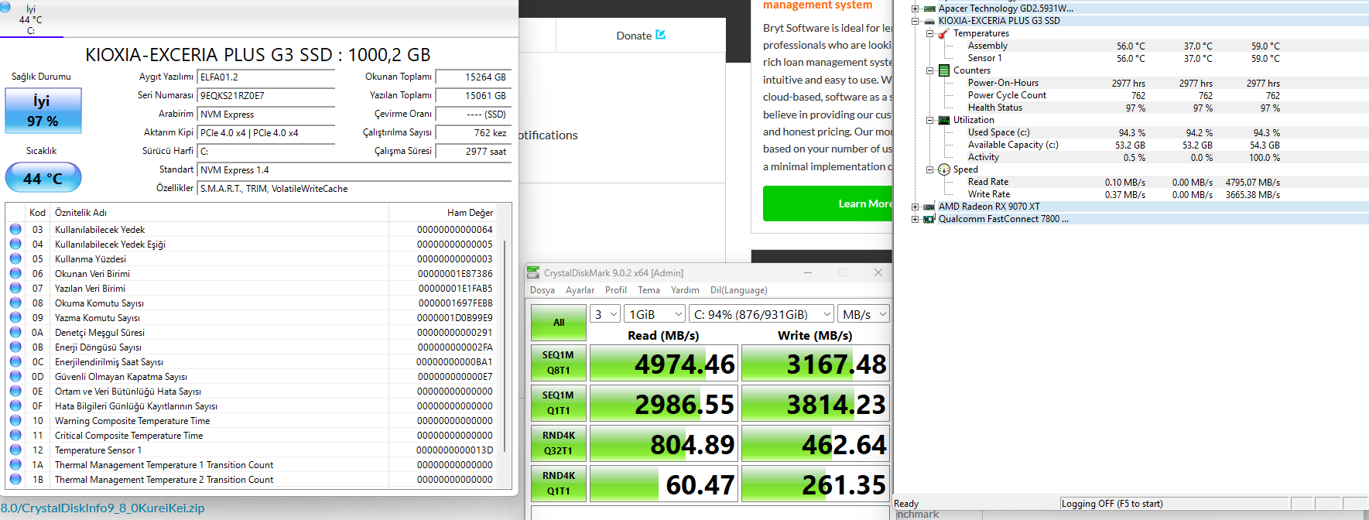Viewport: 1369px width, 520px height.
Task: Click status orb of attribute 03 Kullanılabilecek Yedek
Action: 15,229
